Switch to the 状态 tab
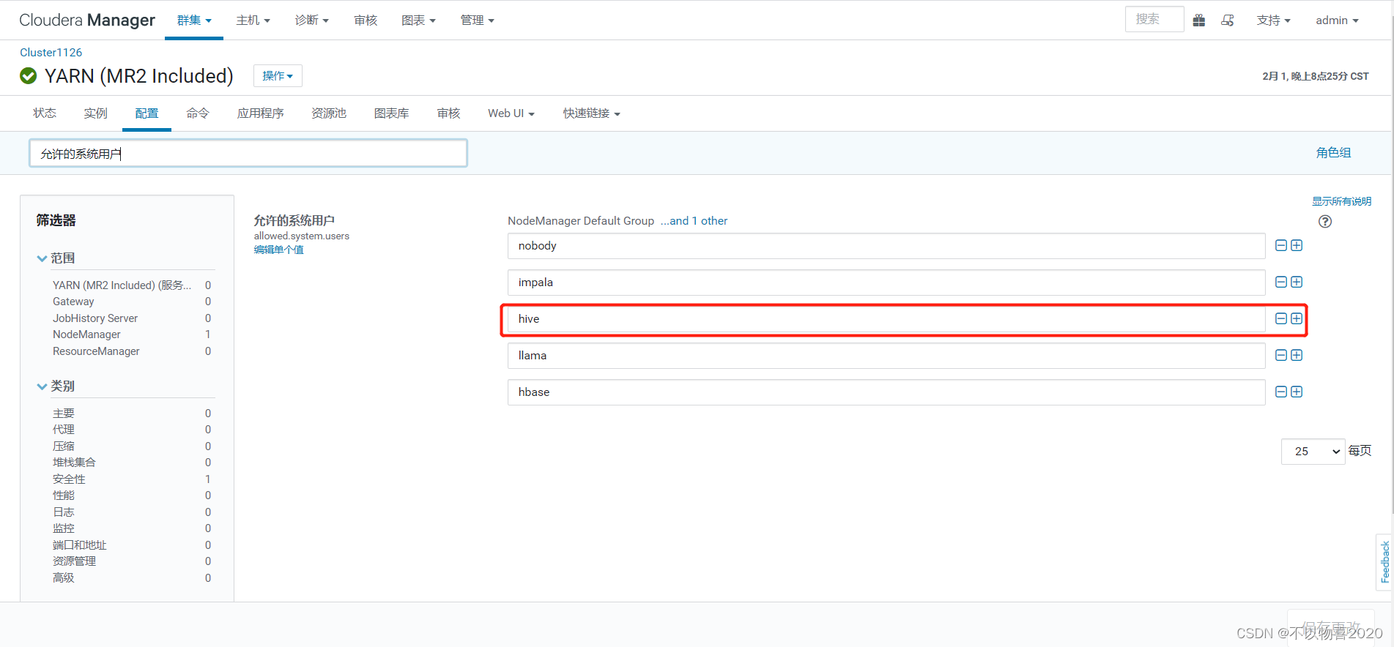1394x647 pixels. pos(45,113)
